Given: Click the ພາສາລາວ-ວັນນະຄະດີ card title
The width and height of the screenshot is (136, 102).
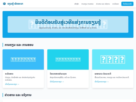Looking at the screenshot, I should click(x=103, y=74).
